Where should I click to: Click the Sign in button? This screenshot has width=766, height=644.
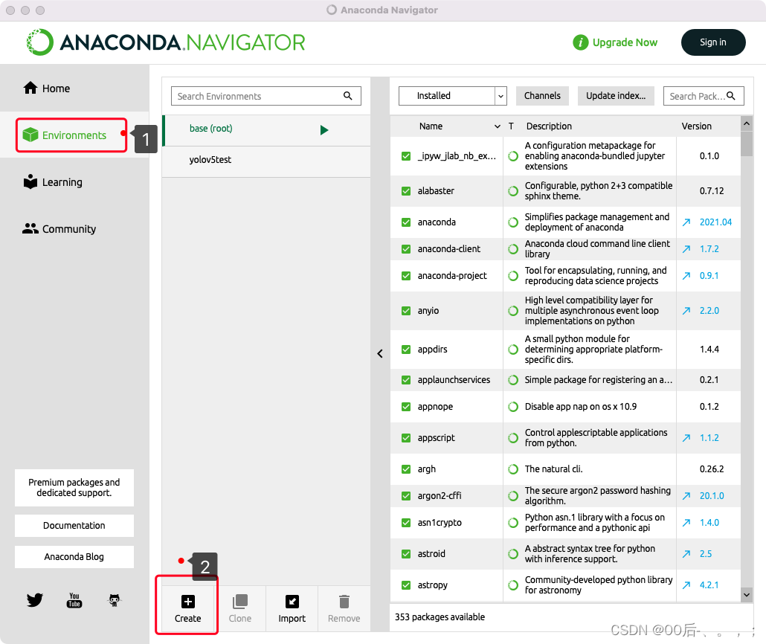[712, 42]
